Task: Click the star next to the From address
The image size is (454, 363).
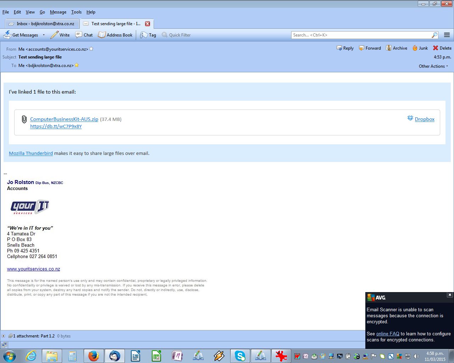Action: (x=91, y=49)
